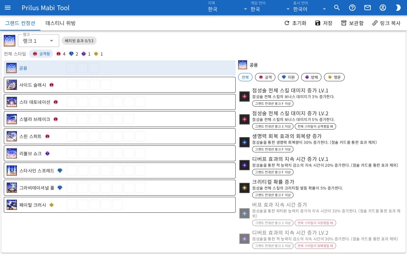Select the 공용 row in skill list
This screenshot has width=407, height=254.
click(x=120, y=68)
